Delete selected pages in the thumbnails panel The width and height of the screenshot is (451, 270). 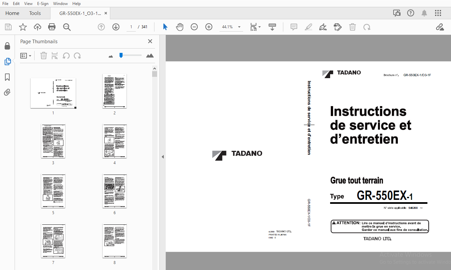(44, 56)
